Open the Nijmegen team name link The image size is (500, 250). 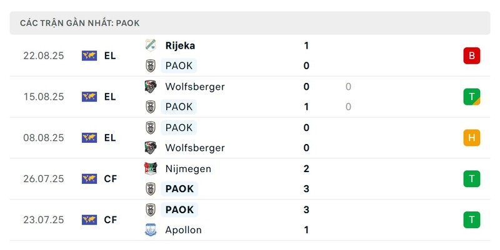coord(188,169)
